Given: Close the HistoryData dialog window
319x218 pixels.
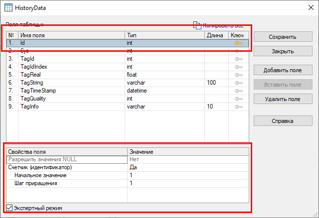Looking at the screenshot, I should pos(311,8).
